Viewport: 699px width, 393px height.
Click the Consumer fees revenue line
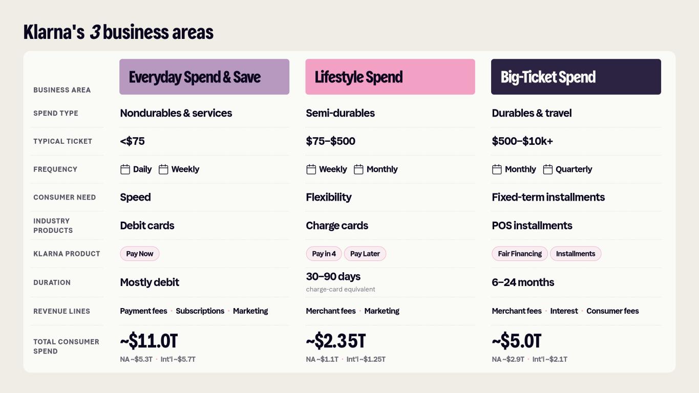pos(612,311)
